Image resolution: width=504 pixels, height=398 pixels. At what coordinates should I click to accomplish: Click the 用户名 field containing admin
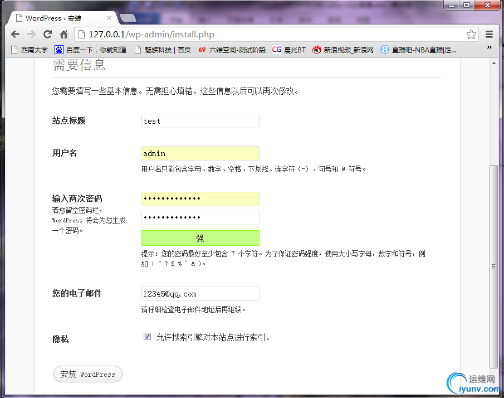pos(200,153)
